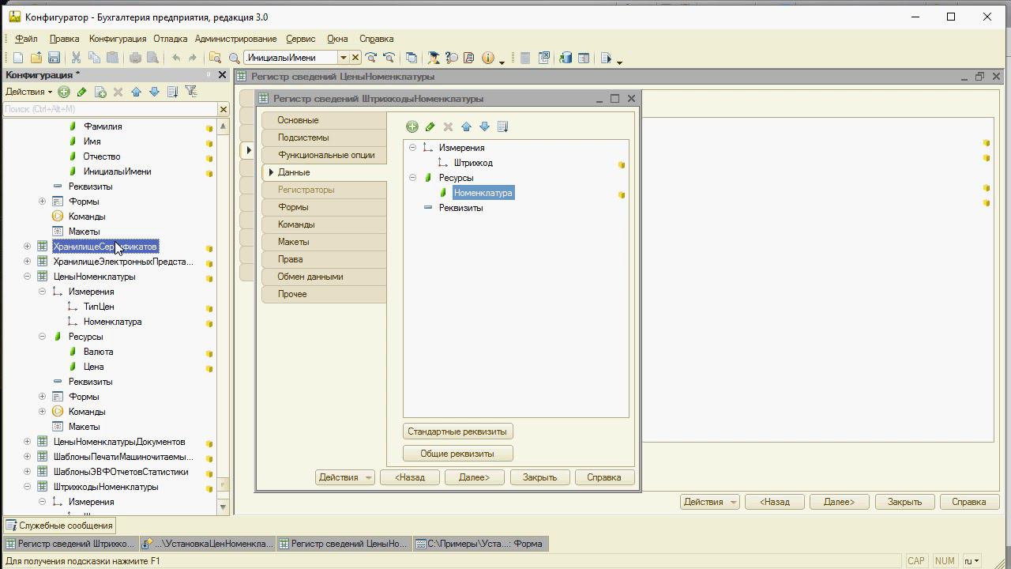The width and height of the screenshot is (1011, 569).
Task: Click the Copy toolbar icon
Action: click(94, 58)
